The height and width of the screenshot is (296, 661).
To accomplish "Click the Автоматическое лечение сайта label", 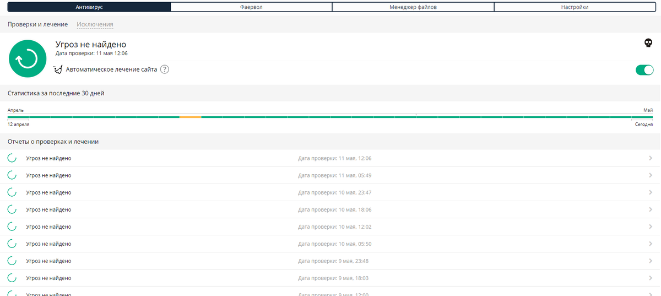I will 112,69.
